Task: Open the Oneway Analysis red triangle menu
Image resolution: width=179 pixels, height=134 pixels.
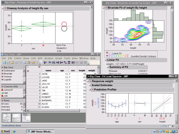Action: pyautogui.click(x=5, y=8)
